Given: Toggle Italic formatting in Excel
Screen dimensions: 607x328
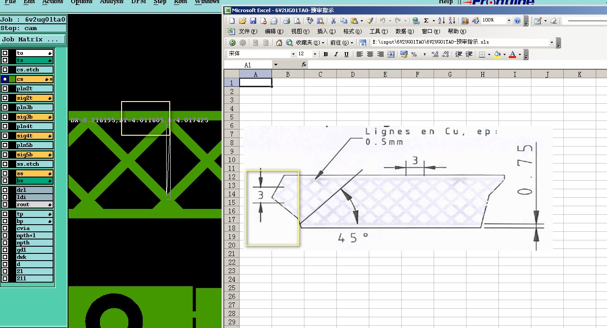Looking at the screenshot, I should (336, 54).
